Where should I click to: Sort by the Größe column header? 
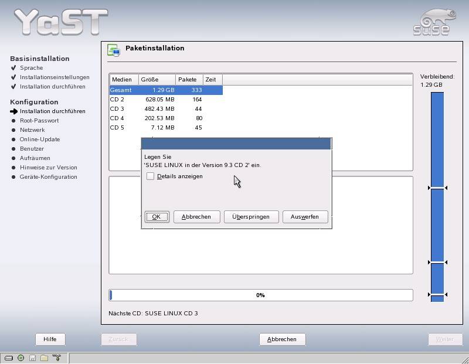157,80
